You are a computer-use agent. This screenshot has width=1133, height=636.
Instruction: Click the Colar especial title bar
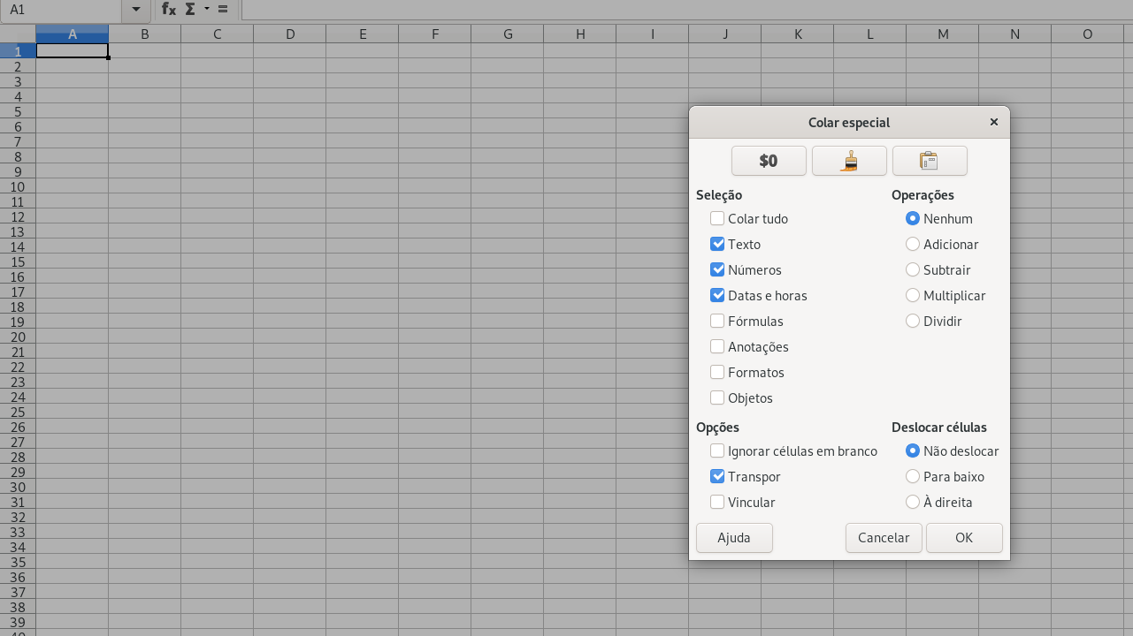pyautogui.click(x=849, y=122)
